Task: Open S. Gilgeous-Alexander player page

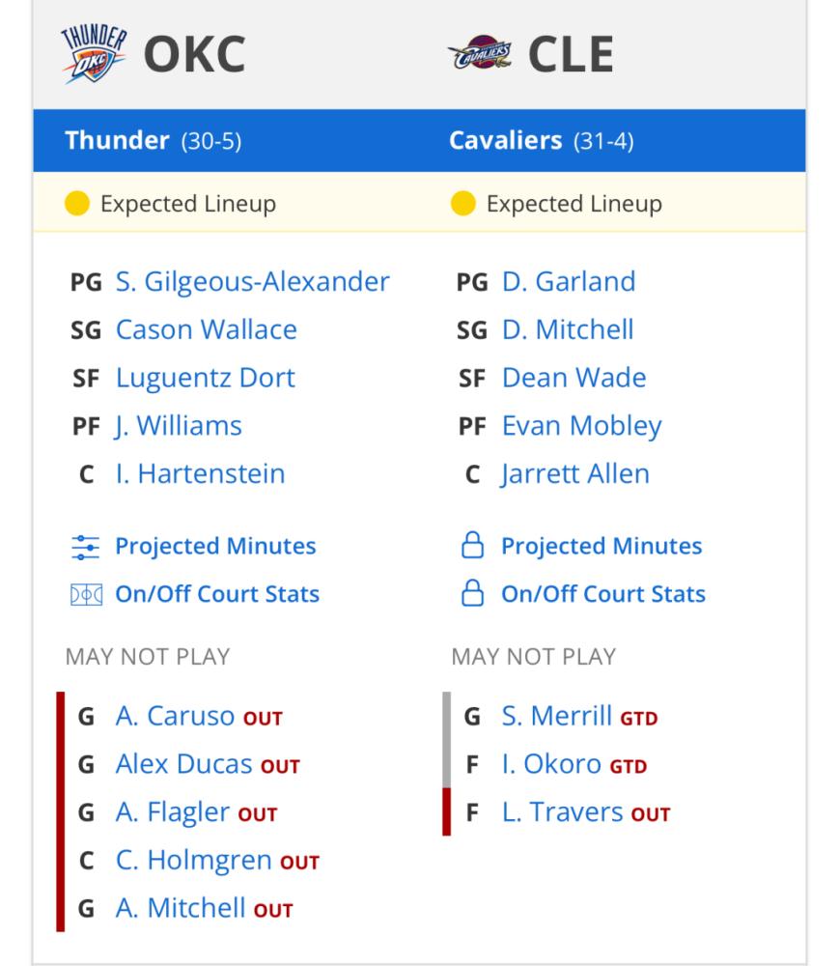Action: [252, 282]
